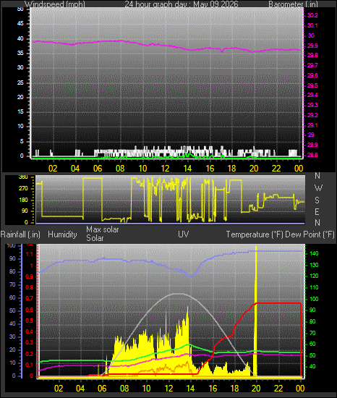337x398 pixels.
Task: Click the Barometer (.in) axis title
Action: click(x=293, y=4)
